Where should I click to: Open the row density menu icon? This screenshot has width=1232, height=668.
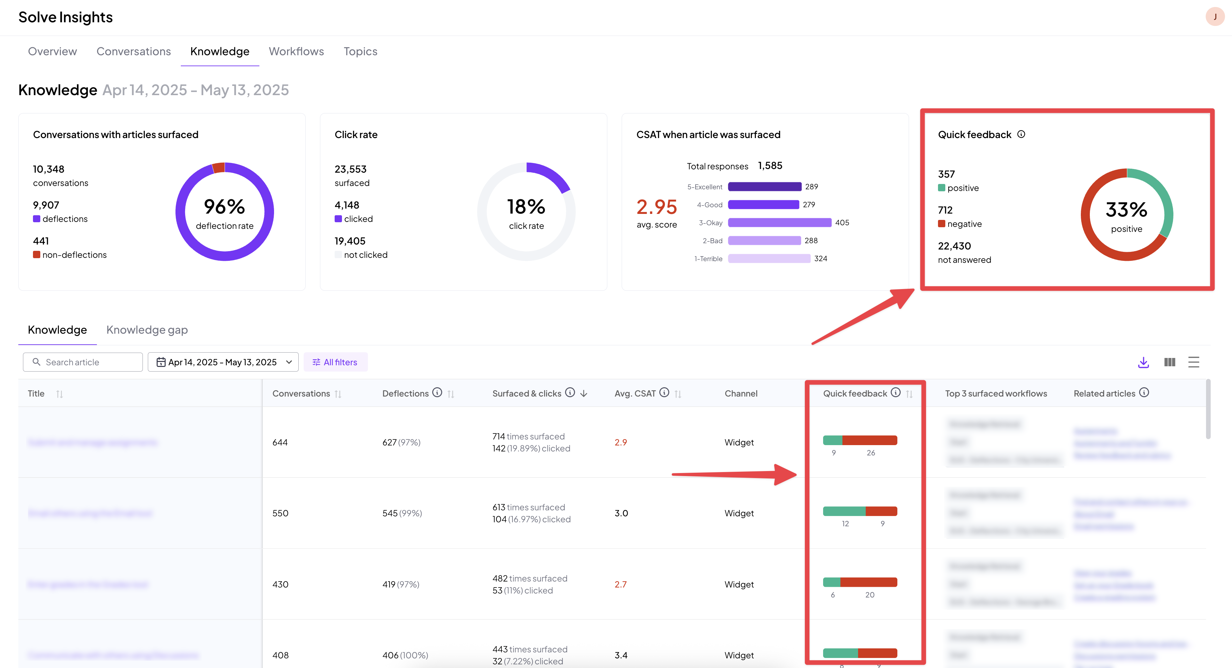coord(1194,362)
